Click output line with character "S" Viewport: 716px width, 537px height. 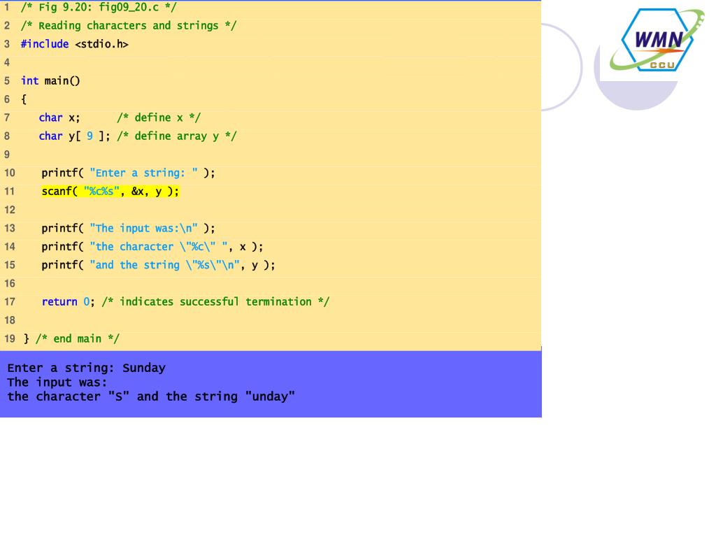151,396
